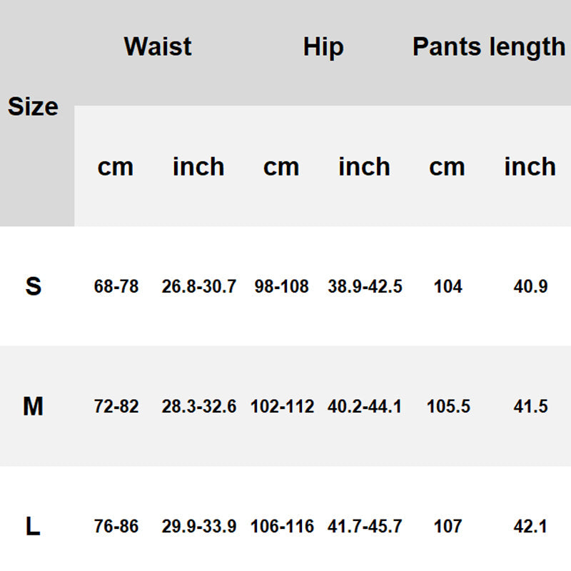Image resolution: width=571 pixels, height=571 pixels.
Task: Select the Pants length header
Action: tap(489, 47)
